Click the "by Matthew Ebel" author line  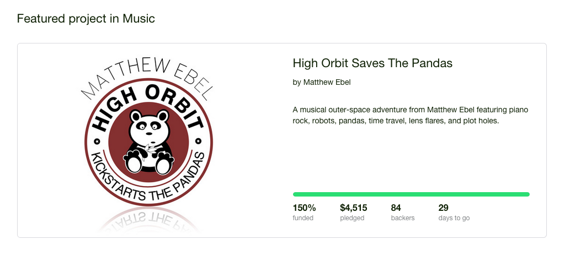(321, 82)
